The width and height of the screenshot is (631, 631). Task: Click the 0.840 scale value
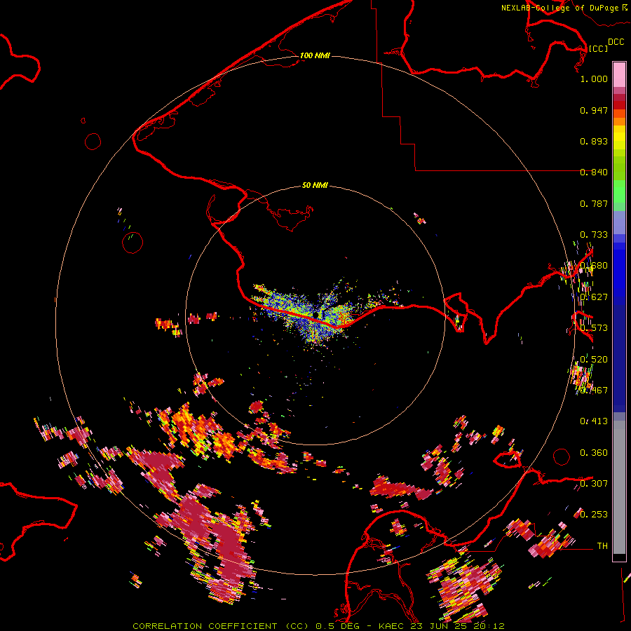594,172
